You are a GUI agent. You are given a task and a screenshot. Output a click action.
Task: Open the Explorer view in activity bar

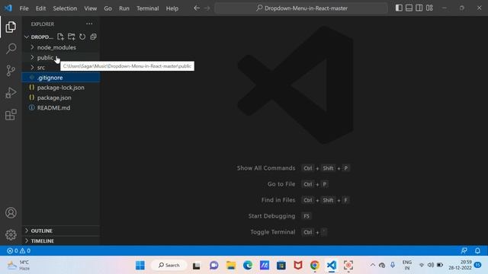point(11,27)
